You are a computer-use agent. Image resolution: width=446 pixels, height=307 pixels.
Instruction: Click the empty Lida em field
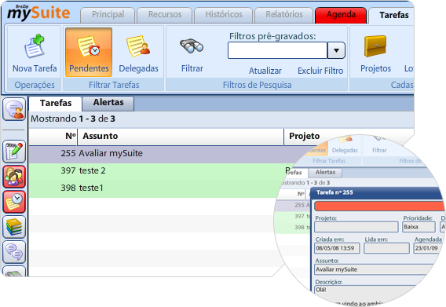tap(386, 248)
